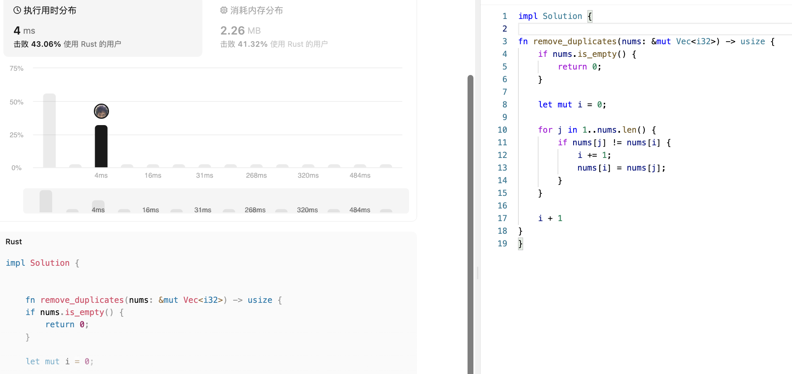
Task: Click the closing brace on editor line 19
Action: (521, 244)
